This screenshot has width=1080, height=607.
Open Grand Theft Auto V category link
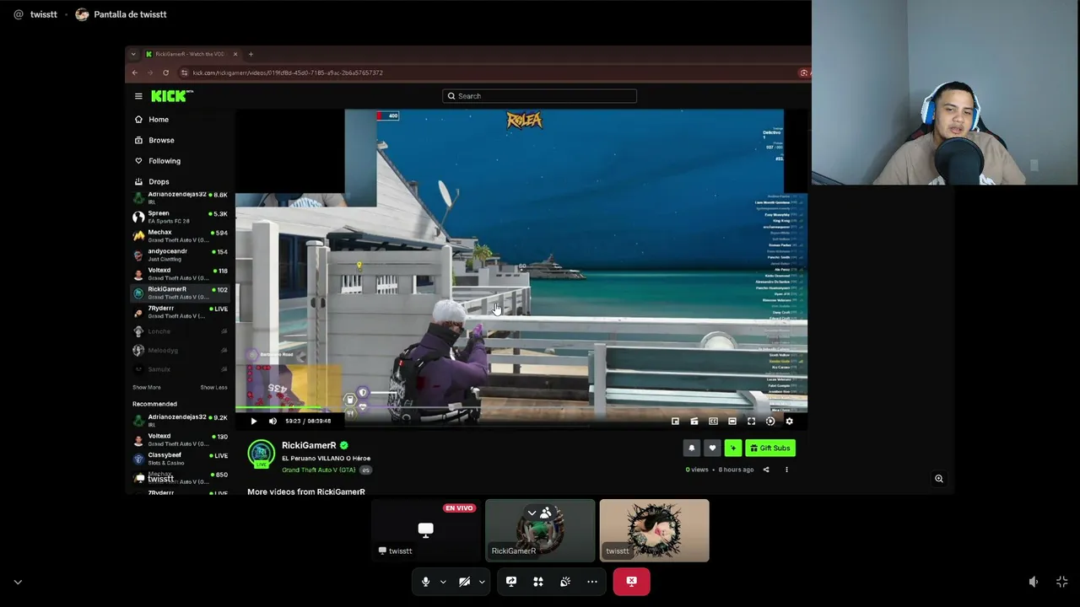pos(319,470)
